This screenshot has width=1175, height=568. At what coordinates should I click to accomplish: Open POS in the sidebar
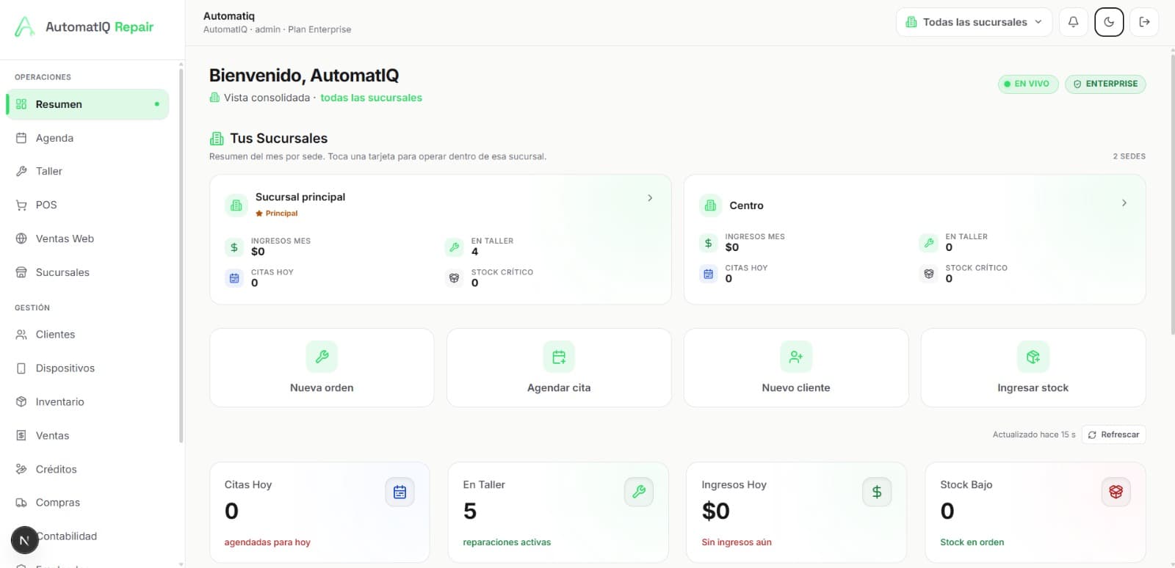pos(87,205)
